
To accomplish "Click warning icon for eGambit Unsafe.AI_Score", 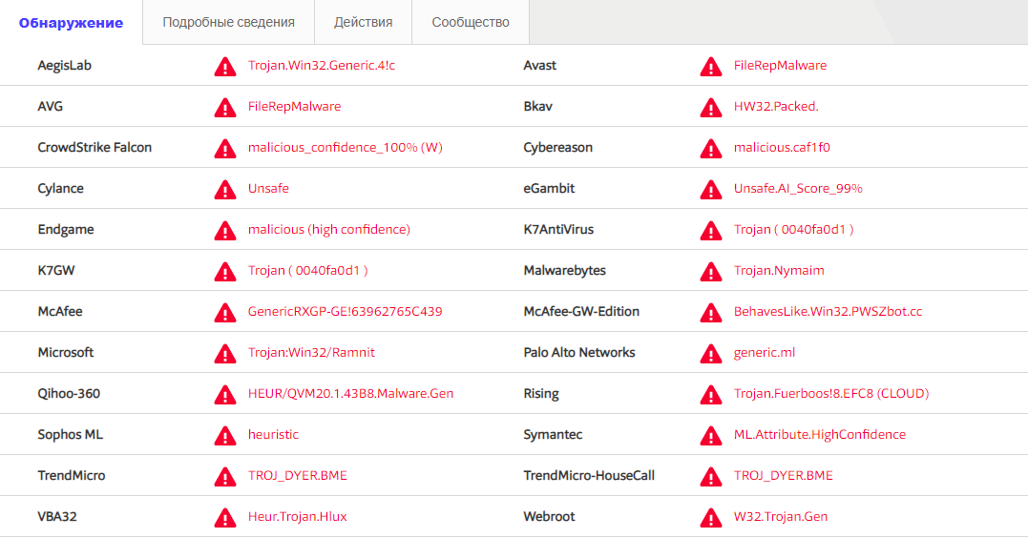I will 710,189.
